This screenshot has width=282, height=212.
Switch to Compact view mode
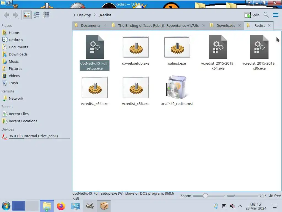tap(37, 15)
